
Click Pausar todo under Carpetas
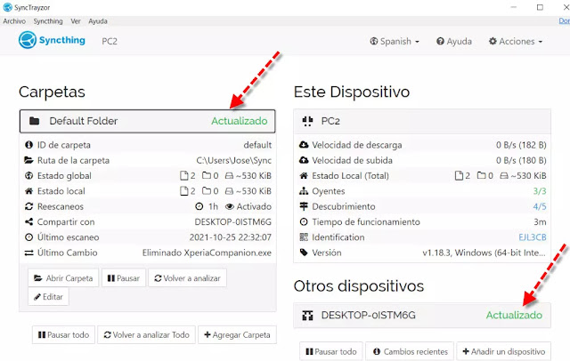63,334
